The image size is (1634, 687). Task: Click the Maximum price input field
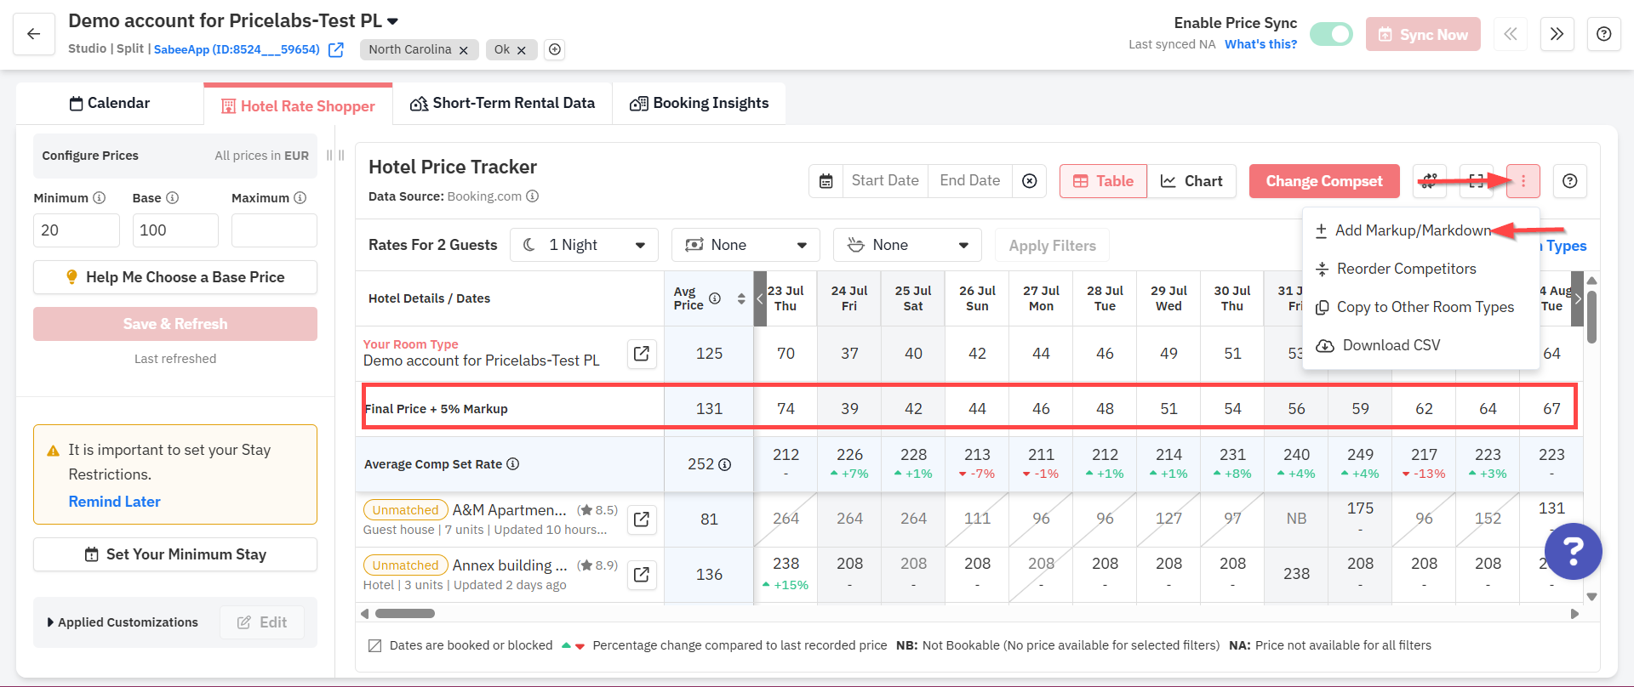click(x=274, y=230)
